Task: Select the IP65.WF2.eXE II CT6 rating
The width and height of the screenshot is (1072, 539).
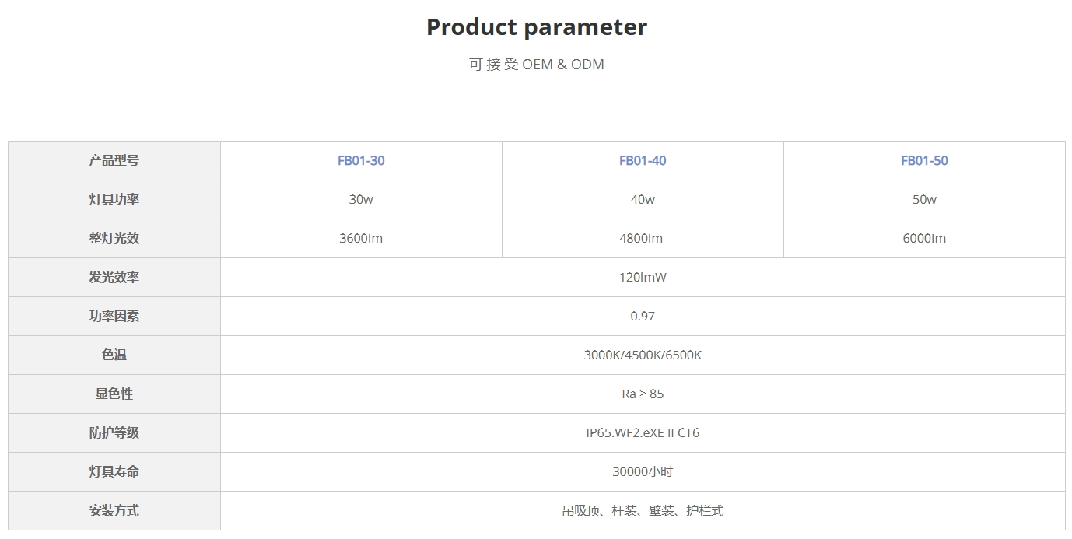Action: pos(643,433)
